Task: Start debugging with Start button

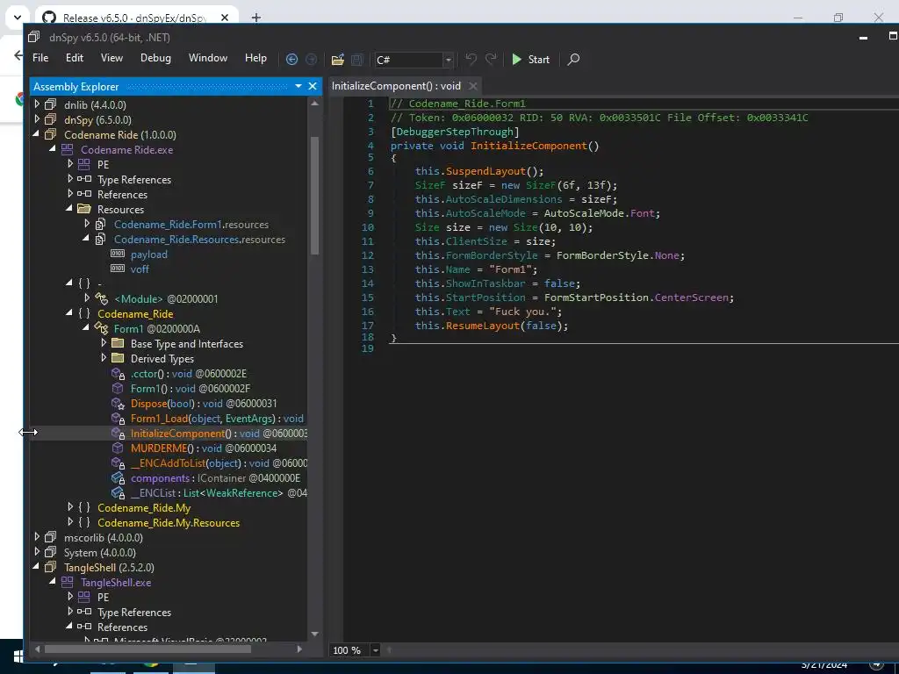Action: pyautogui.click(x=531, y=59)
